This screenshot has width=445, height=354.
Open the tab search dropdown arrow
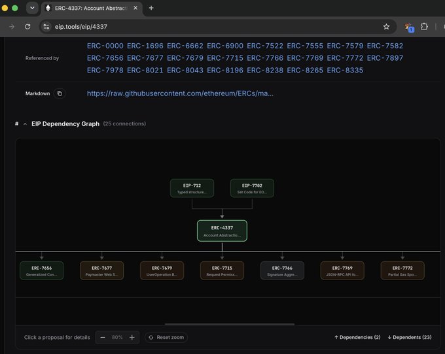coord(32,8)
